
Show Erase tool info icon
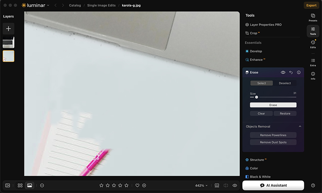pyautogui.click(x=299, y=72)
